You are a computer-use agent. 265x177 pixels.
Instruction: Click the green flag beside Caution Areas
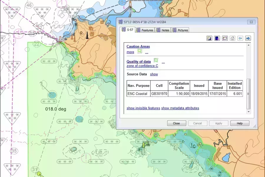click(x=140, y=51)
